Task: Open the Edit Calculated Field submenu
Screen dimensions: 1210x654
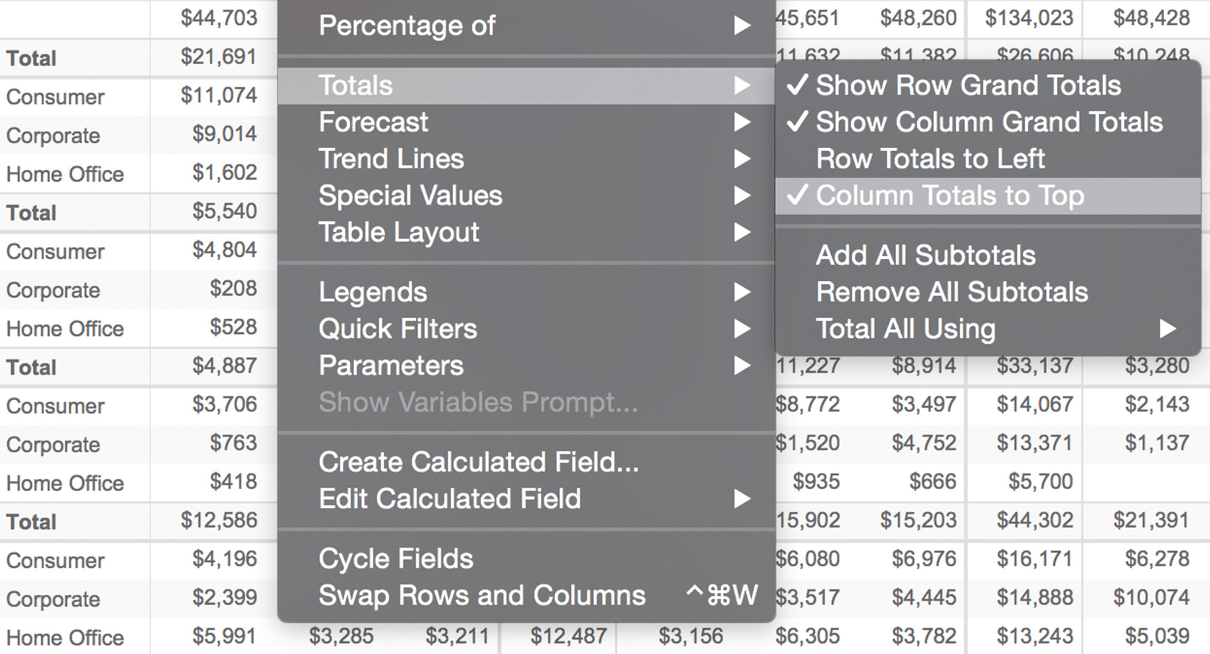Action: pos(526,500)
